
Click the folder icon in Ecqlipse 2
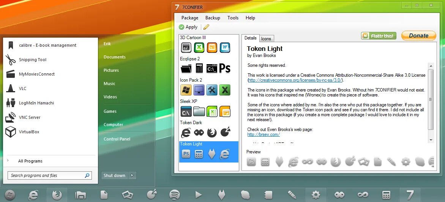coord(186,68)
